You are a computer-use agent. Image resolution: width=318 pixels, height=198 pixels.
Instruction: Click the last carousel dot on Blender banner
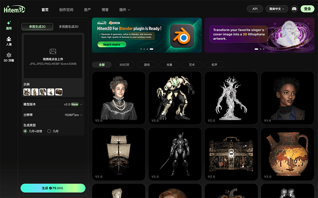point(152,49)
